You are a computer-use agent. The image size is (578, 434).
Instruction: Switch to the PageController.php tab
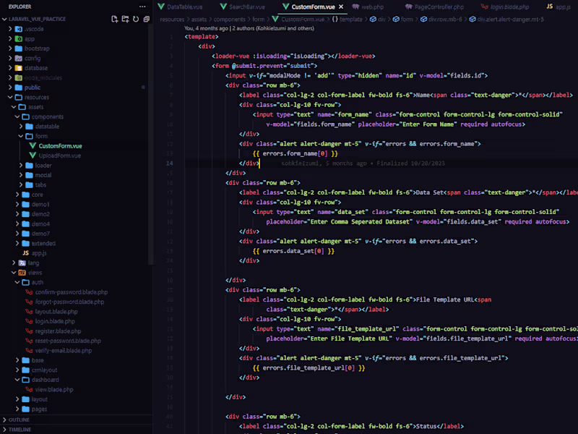coord(438,7)
